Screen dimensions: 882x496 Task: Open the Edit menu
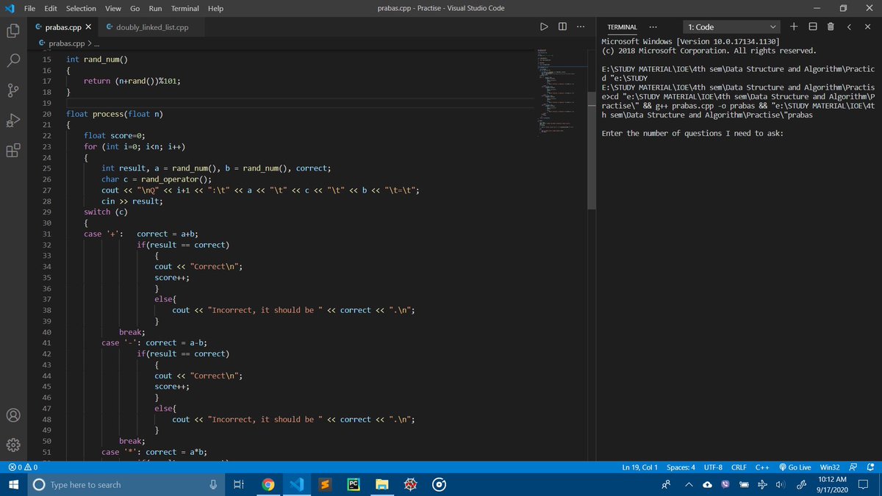[x=51, y=8]
